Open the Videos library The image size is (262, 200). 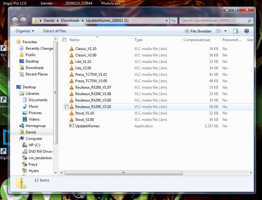34,119
